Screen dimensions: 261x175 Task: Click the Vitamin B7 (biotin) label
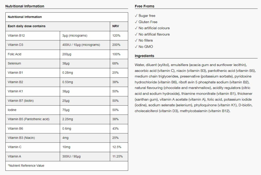[x=21, y=101]
